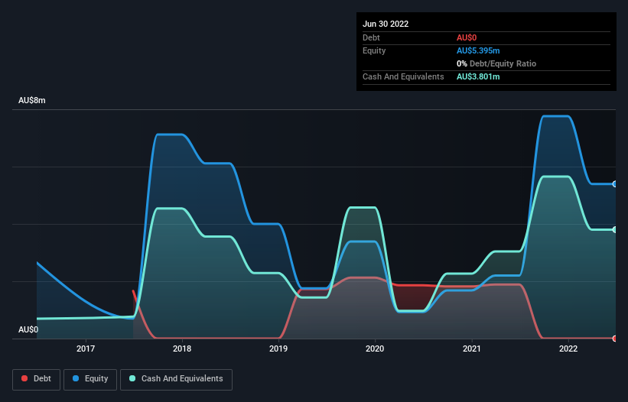Click the Jun 30 2022 tooltip date
Viewport: 628px width, 402px height.
[386, 24]
